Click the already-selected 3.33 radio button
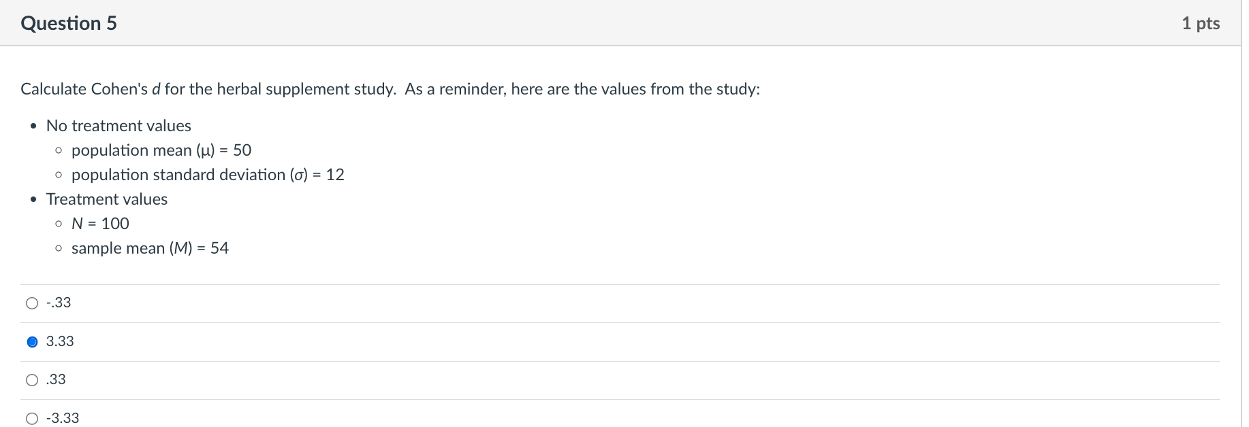This screenshot has height=427, width=1249. pos(32,341)
